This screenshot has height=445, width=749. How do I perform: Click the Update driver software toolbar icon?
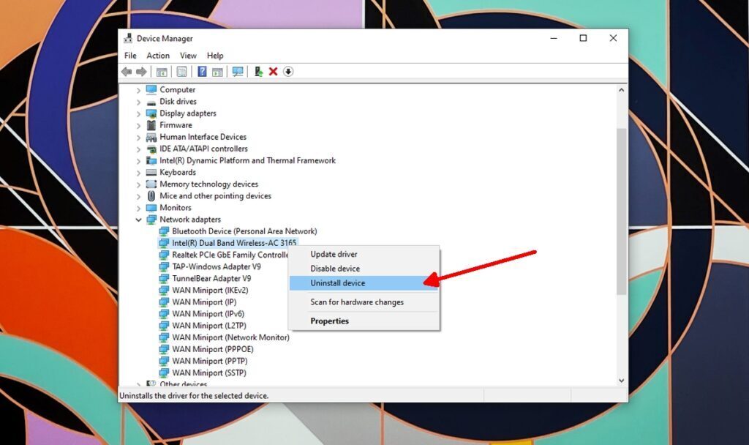click(x=258, y=71)
